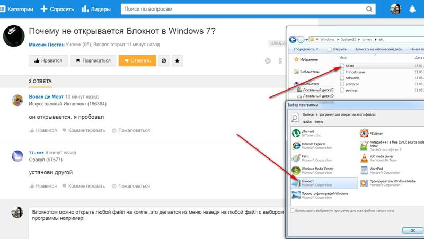Viewport: 424px width, 239px height.
Task: Click drivers in the address path
Action: click(x=367, y=39)
